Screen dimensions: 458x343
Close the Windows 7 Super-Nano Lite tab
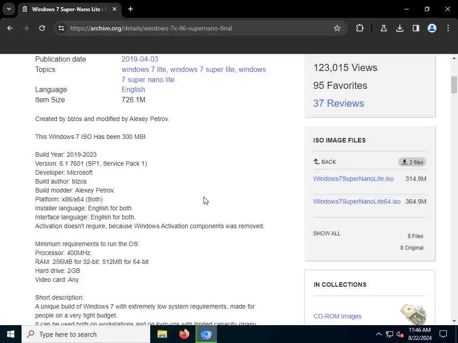point(114,9)
